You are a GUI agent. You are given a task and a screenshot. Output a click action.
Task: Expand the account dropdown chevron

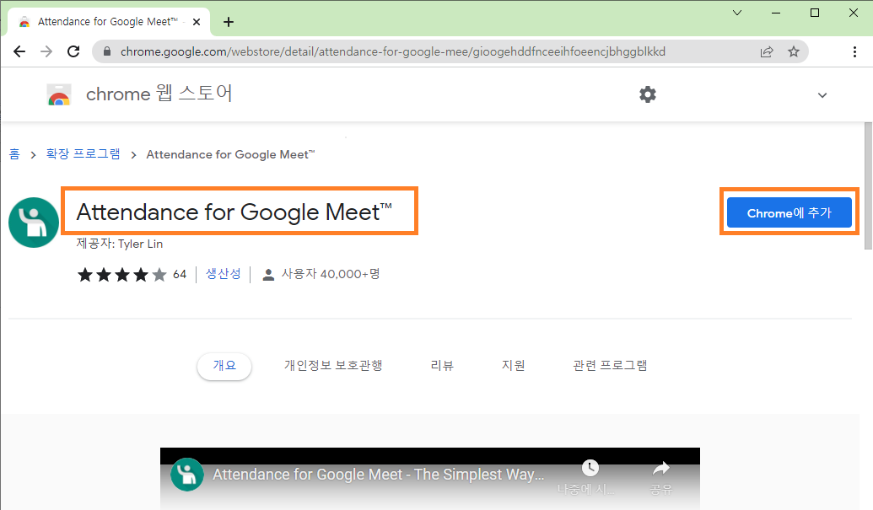(x=822, y=95)
